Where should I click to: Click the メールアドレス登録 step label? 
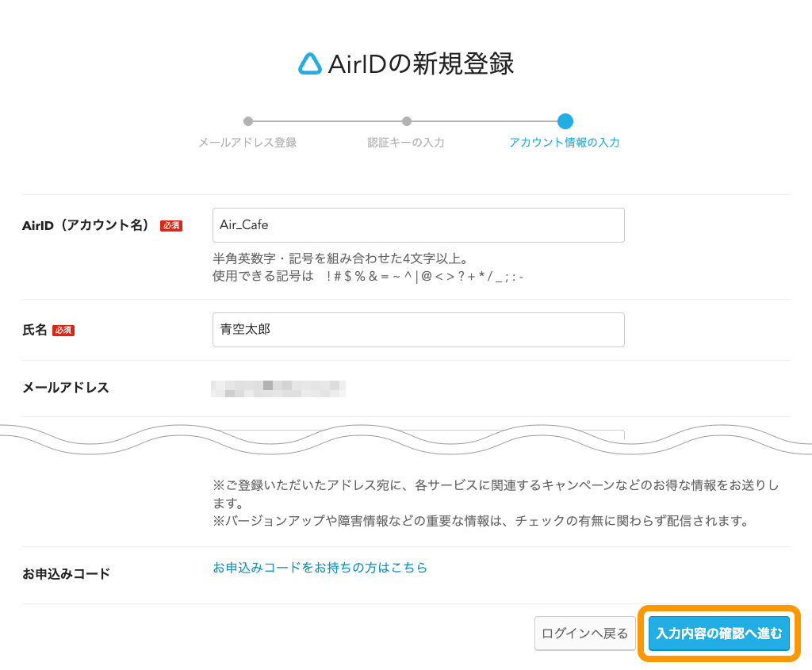tap(247, 143)
